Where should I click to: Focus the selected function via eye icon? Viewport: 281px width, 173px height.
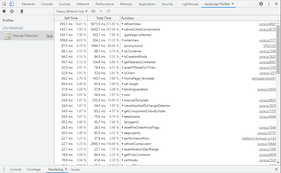point(93,11)
